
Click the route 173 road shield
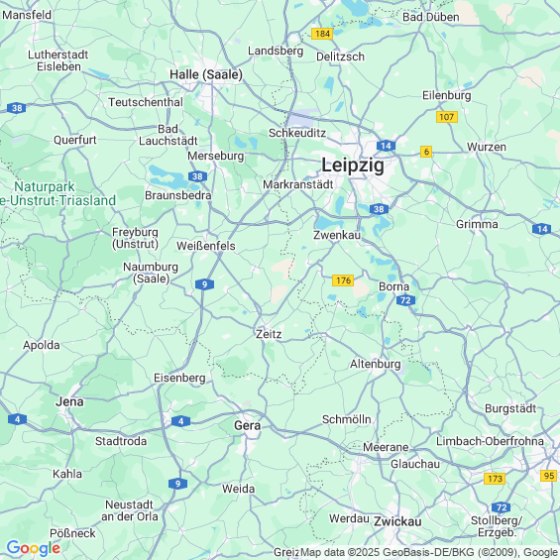click(x=495, y=479)
